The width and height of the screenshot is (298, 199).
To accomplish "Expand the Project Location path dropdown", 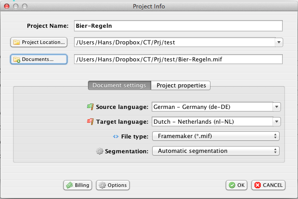I will pyautogui.click(x=279, y=43).
